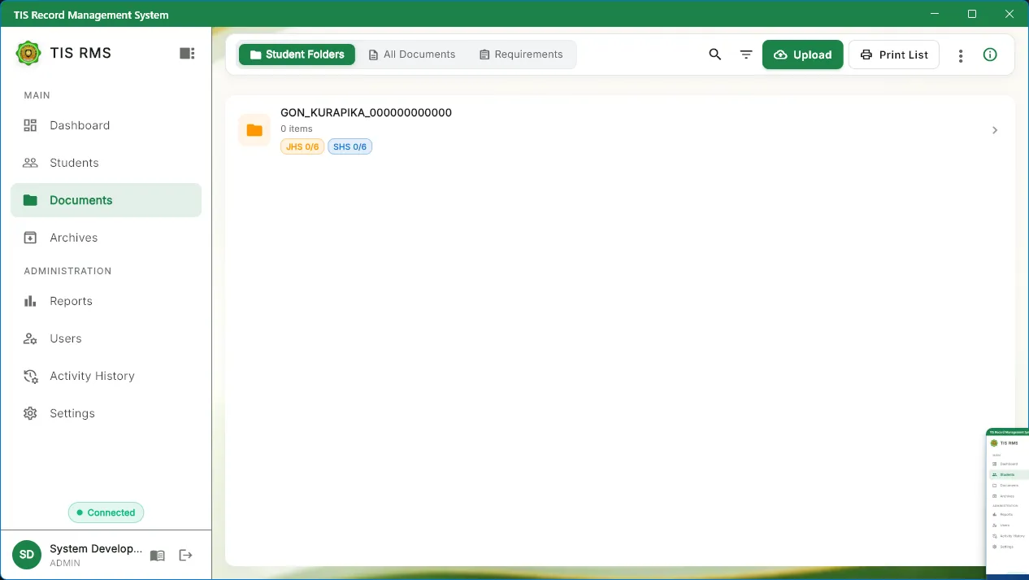
Task: Click the Dashboard grid icon
Action: (30, 125)
